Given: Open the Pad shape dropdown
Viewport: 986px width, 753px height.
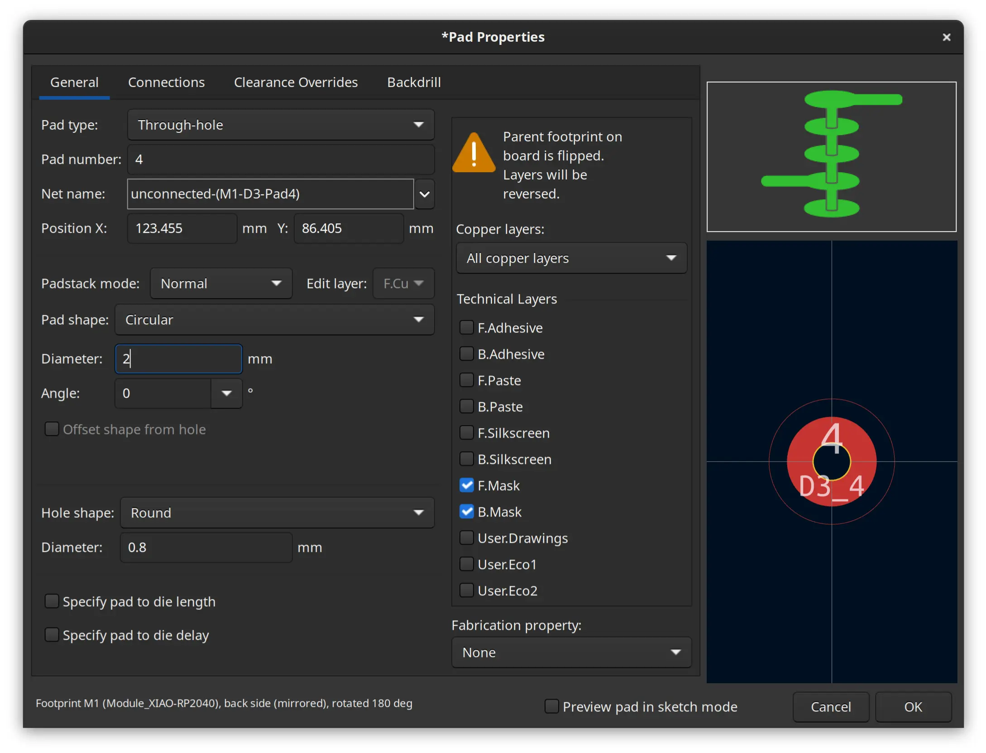Looking at the screenshot, I should coord(274,320).
